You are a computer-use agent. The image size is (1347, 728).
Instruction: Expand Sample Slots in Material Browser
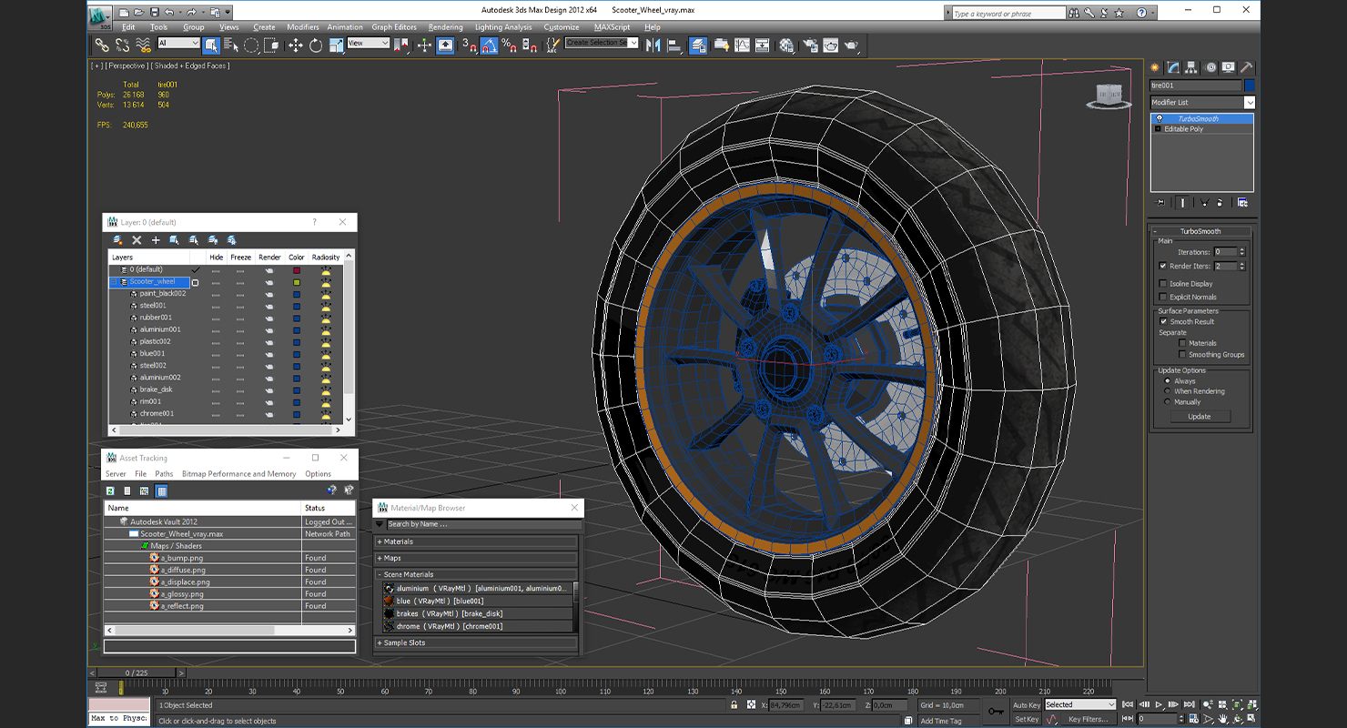click(478, 642)
